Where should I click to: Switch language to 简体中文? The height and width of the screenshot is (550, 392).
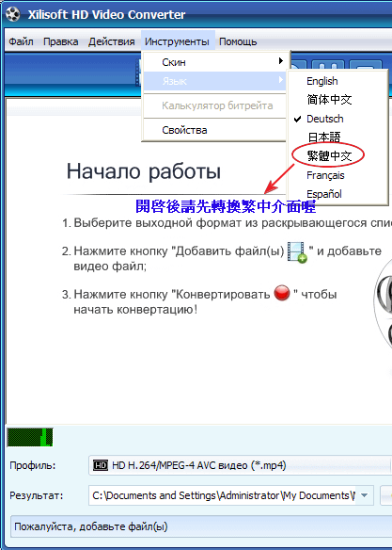(x=337, y=100)
